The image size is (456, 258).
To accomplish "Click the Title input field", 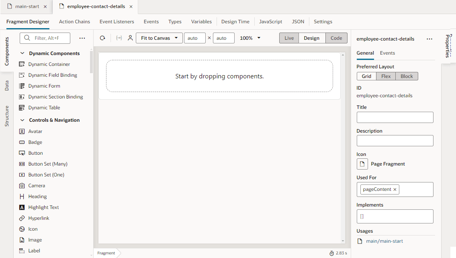I will tap(395, 117).
